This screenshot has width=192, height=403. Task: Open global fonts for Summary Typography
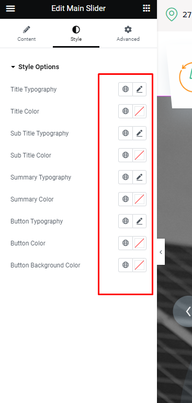pyautogui.click(x=126, y=177)
